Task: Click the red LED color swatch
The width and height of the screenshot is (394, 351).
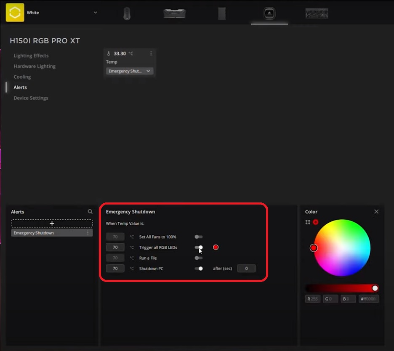Action: 216,247
